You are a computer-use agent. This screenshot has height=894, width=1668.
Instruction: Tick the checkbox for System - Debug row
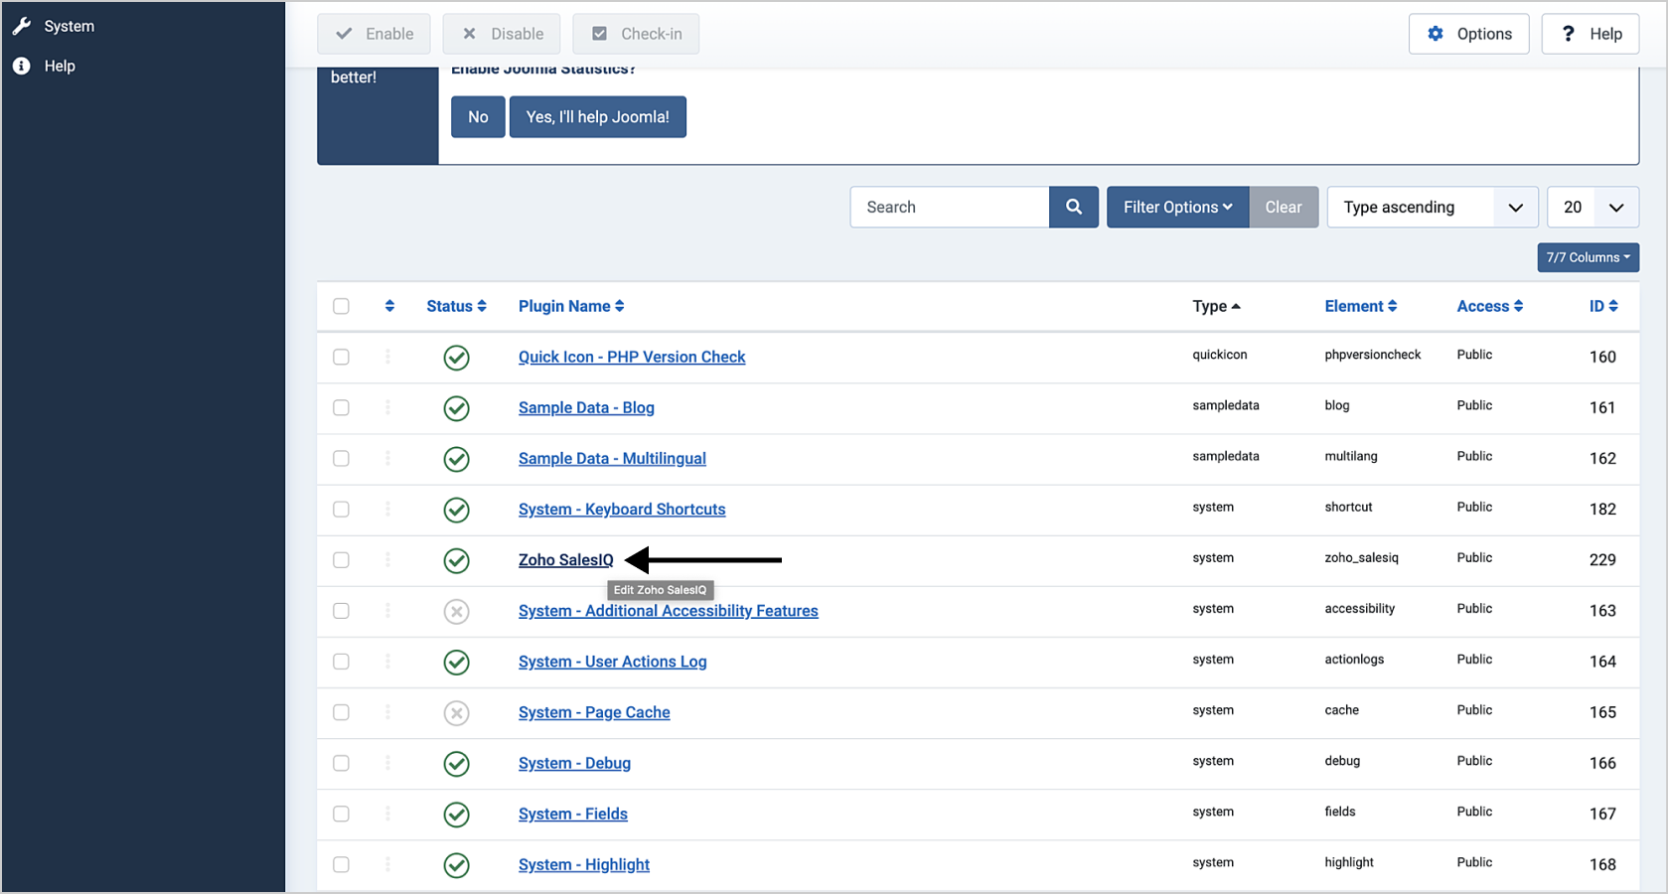[341, 763]
